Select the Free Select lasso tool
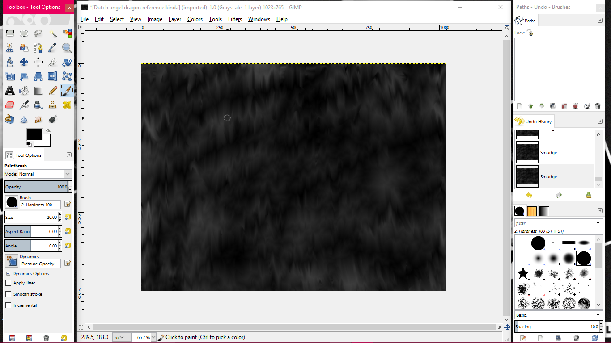Screen dimensions: 611x343 [38, 33]
